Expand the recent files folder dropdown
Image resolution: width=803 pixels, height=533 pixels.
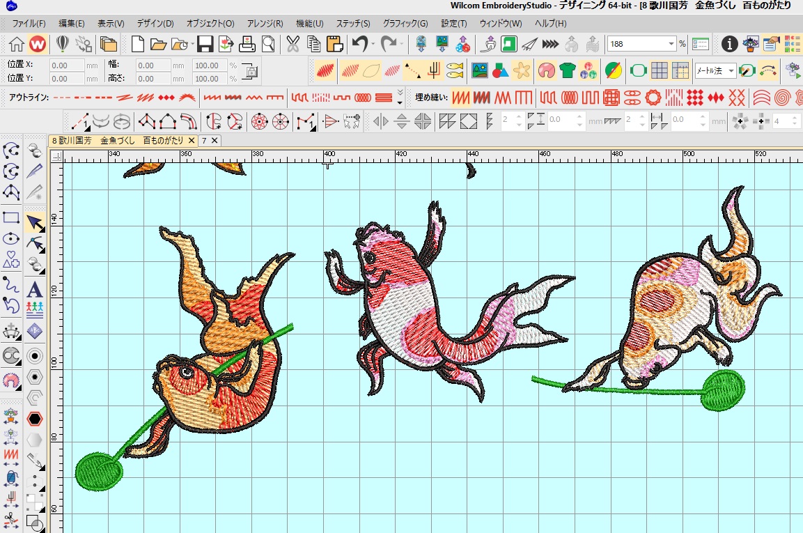(192, 44)
